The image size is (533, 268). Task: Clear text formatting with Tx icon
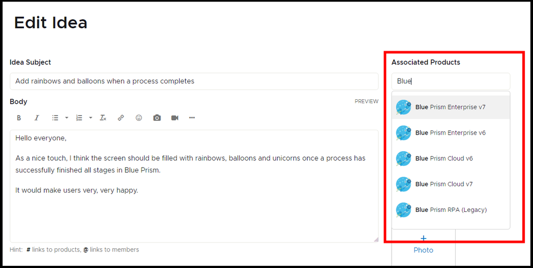(103, 118)
